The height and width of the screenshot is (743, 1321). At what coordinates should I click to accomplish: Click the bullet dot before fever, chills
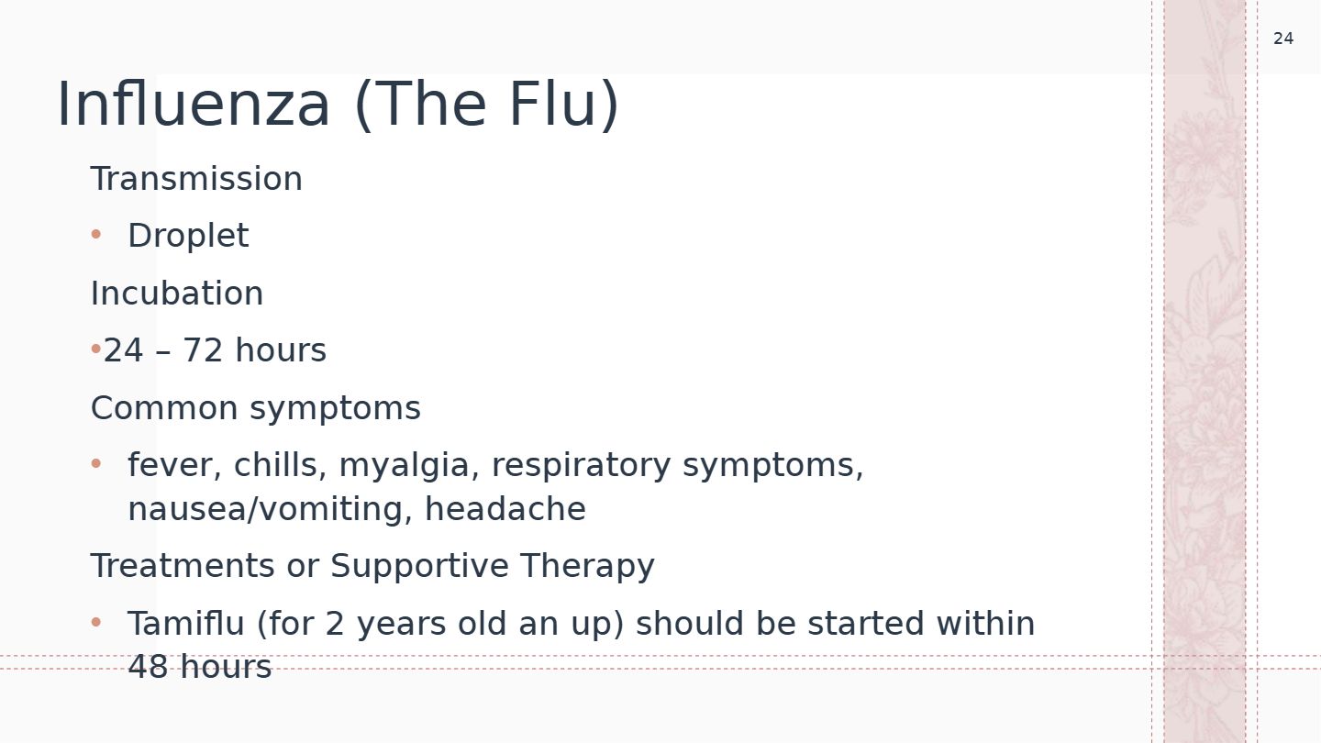pos(96,464)
